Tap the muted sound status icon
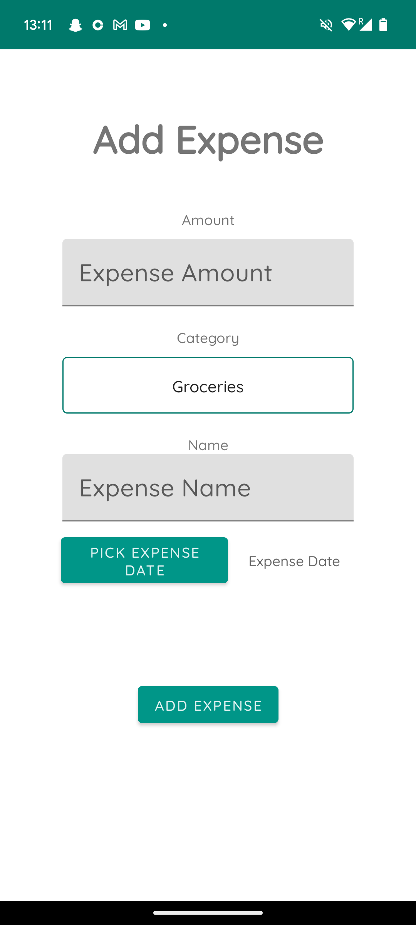Screen dimensions: 416x925 point(326,25)
